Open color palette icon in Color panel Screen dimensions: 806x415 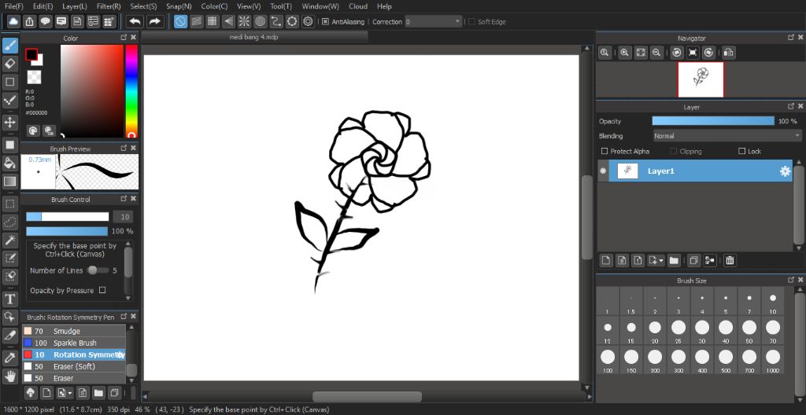coord(33,130)
